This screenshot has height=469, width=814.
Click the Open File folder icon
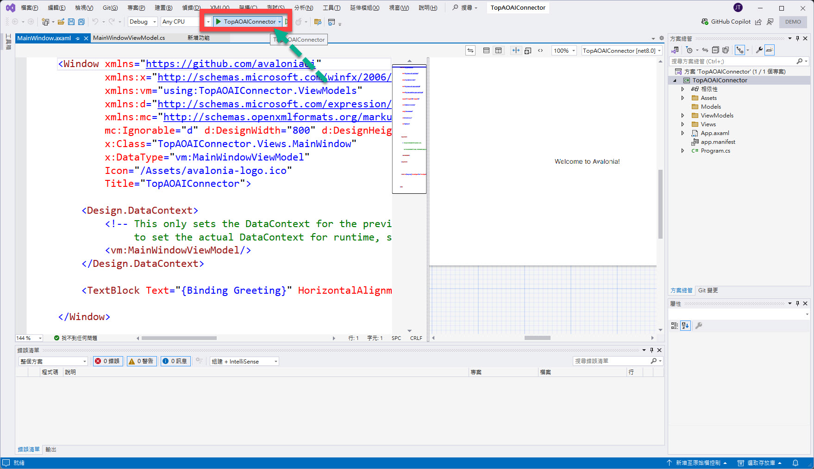(61, 22)
